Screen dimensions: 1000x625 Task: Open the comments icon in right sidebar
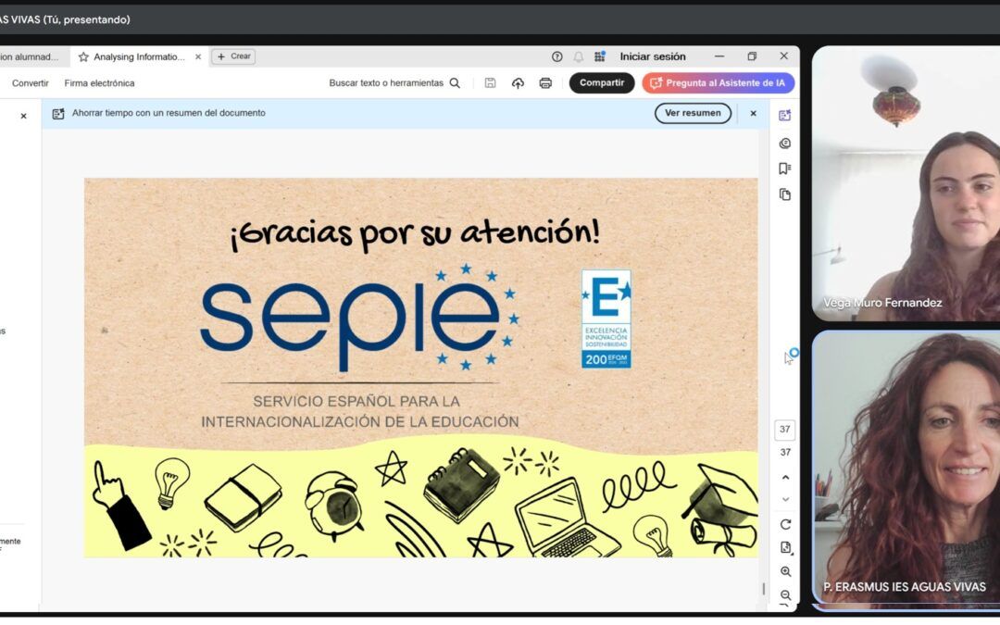tap(785, 144)
